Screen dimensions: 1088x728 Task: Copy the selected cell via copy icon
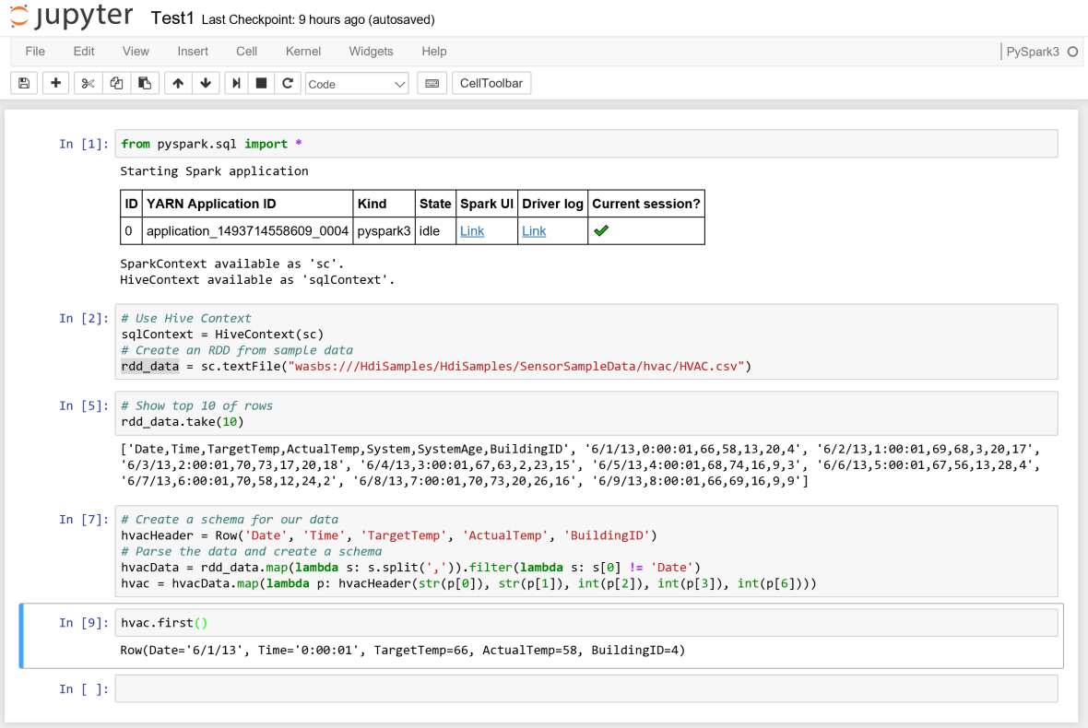(x=116, y=83)
